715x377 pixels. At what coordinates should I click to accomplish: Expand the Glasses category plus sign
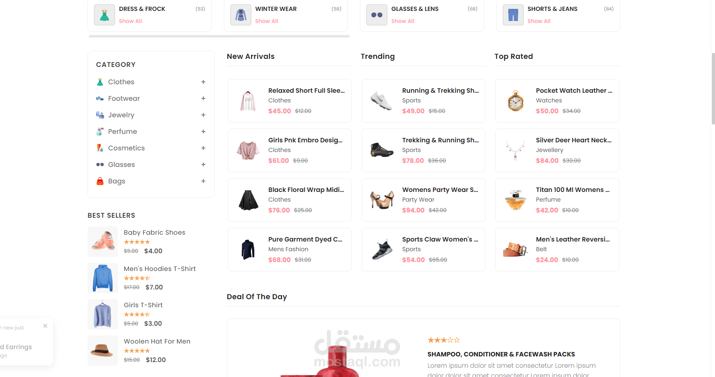point(203,165)
